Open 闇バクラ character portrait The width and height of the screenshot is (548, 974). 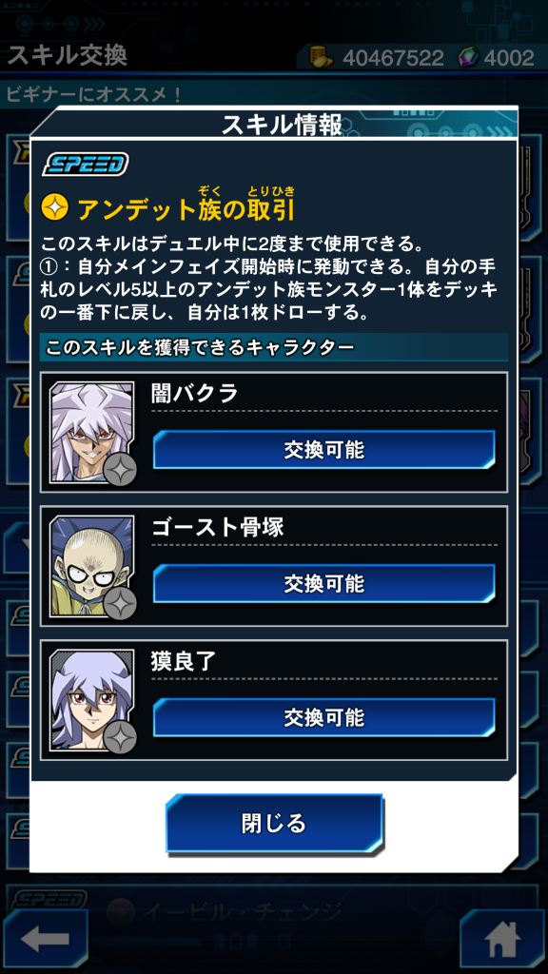click(91, 432)
